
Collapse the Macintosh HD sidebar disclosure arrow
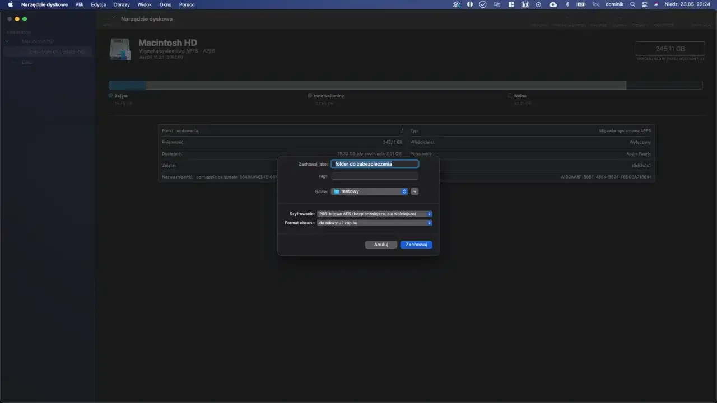tap(7, 41)
